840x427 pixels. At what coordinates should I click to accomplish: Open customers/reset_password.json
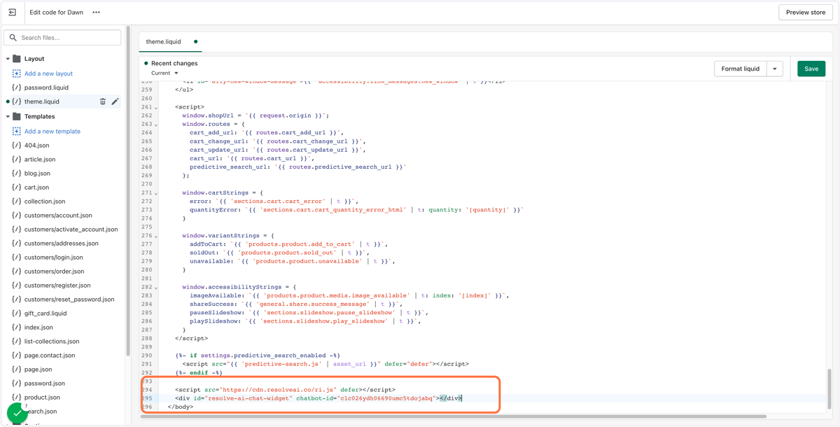[x=69, y=299]
